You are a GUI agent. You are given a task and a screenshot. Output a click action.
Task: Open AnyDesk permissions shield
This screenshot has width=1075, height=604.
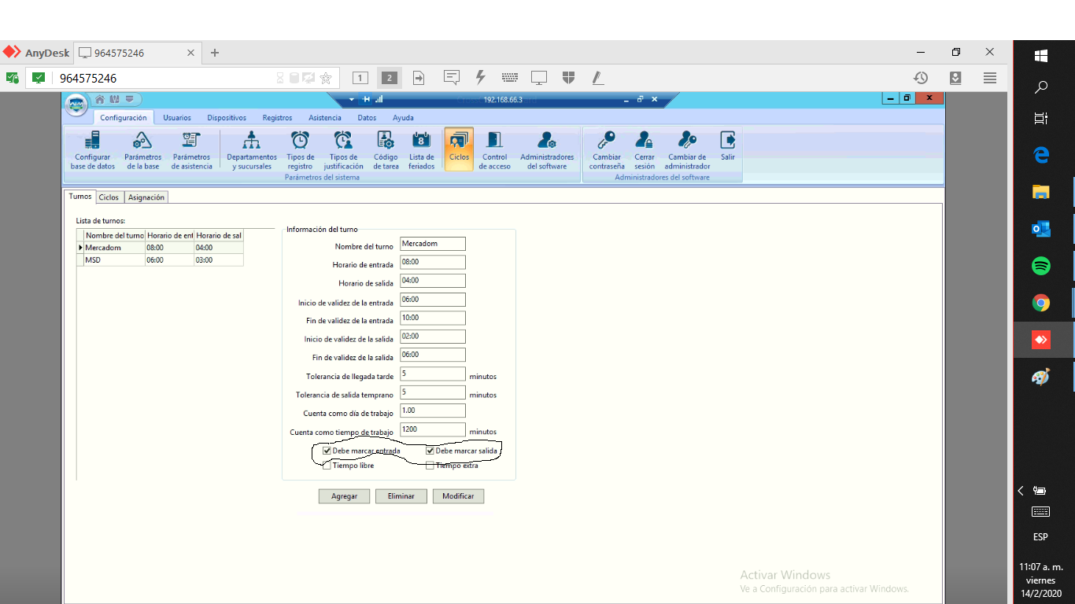[x=568, y=77]
